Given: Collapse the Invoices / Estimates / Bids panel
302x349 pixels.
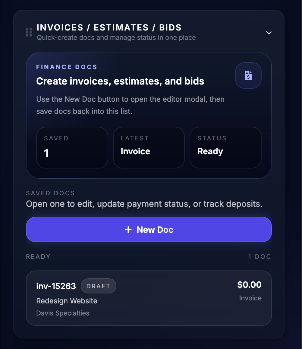Looking at the screenshot, I should 269,33.
